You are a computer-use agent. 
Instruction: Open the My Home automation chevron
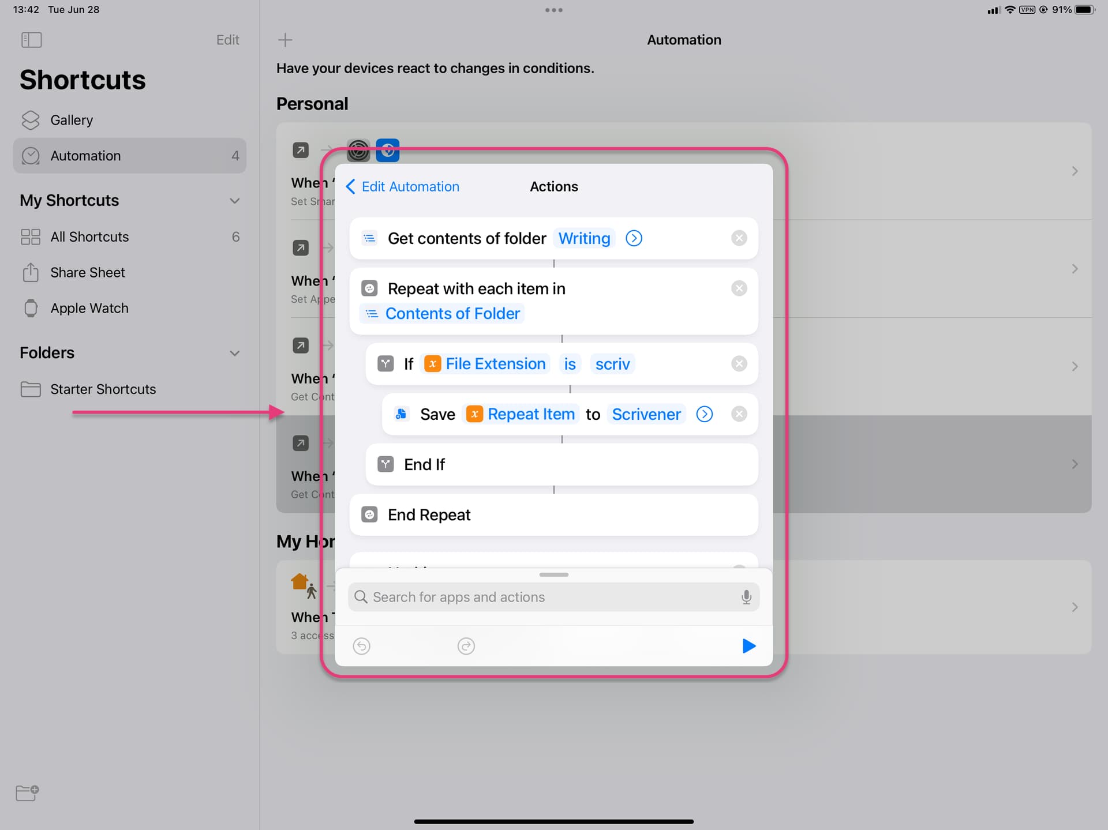click(x=1075, y=607)
